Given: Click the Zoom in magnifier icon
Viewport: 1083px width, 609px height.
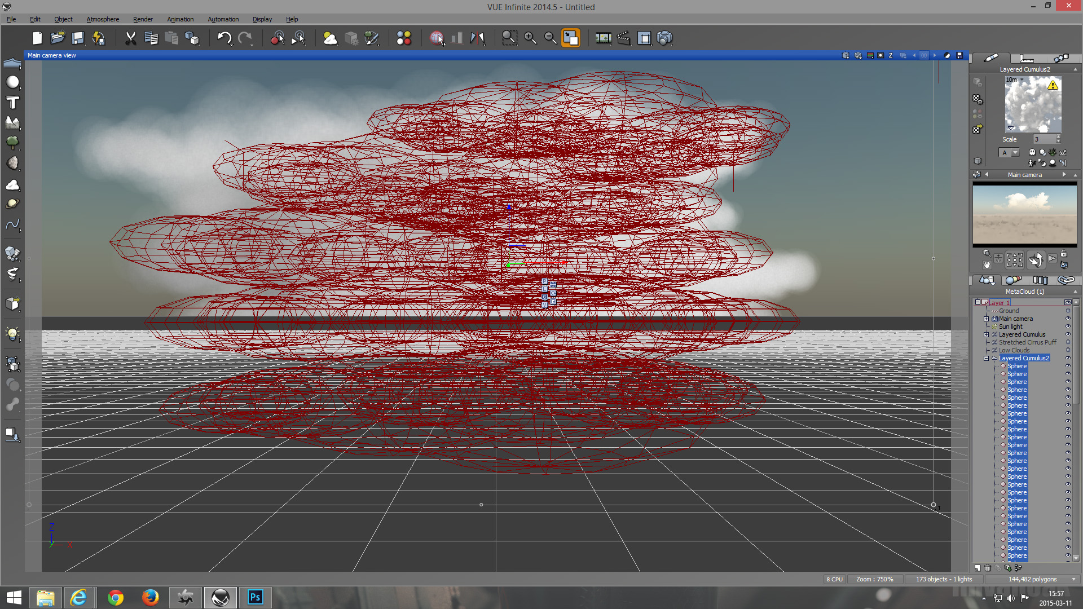Looking at the screenshot, I should 530,38.
